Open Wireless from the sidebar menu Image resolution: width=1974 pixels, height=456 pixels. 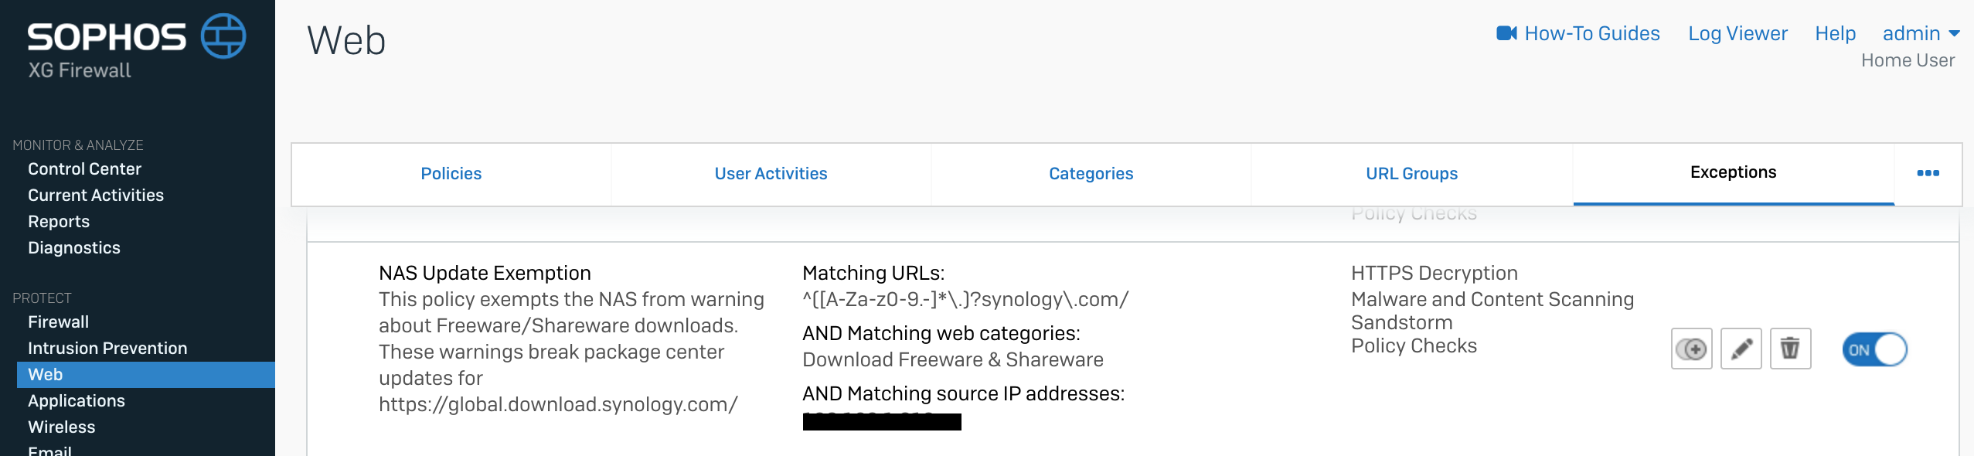(62, 427)
